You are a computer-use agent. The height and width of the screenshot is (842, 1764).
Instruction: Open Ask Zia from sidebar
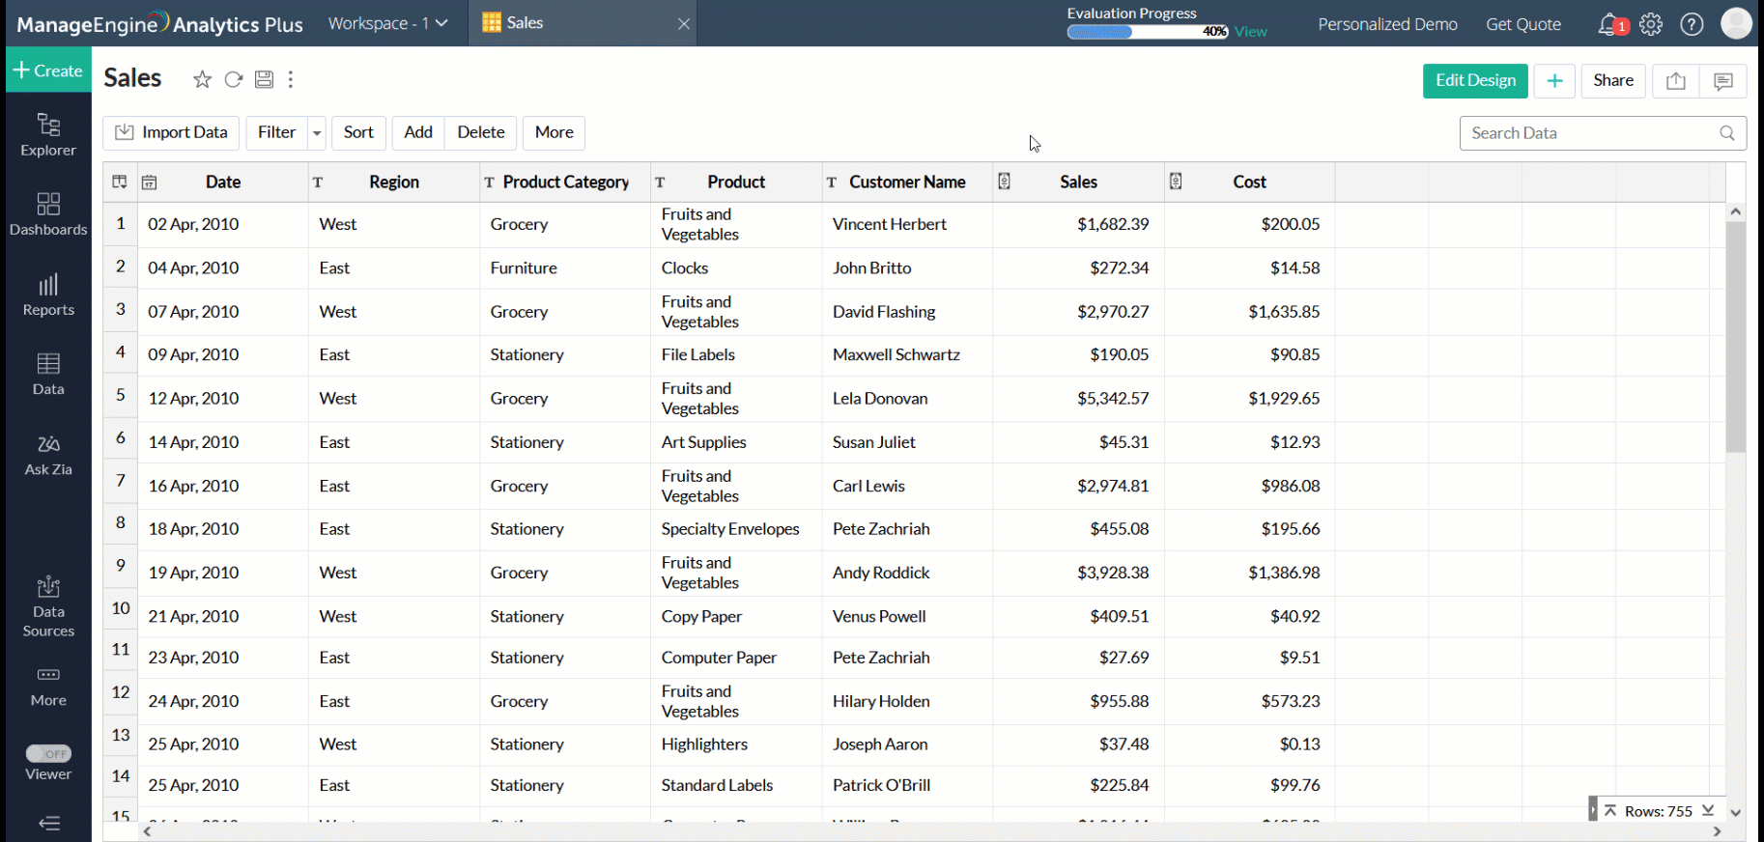point(48,455)
